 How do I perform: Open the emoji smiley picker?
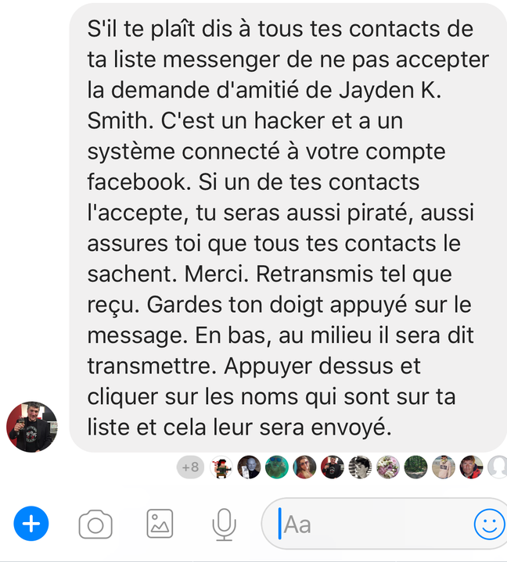(x=490, y=524)
